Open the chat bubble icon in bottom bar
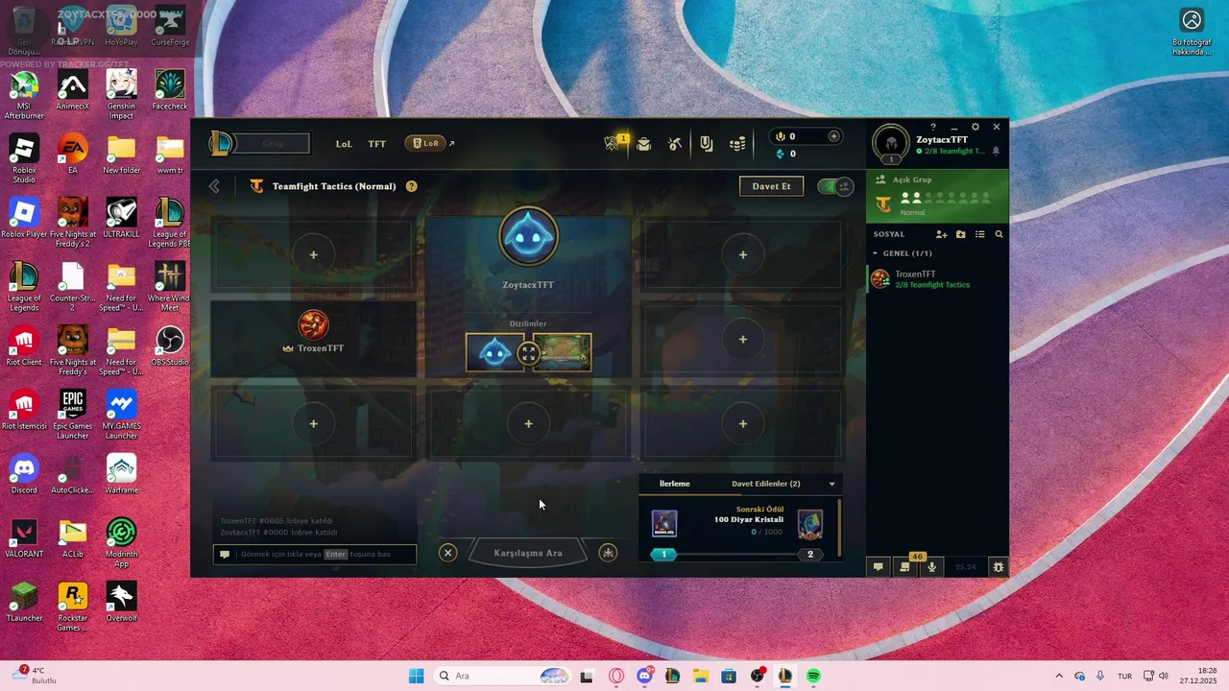This screenshot has width=1229, height=691. point(878,567)
